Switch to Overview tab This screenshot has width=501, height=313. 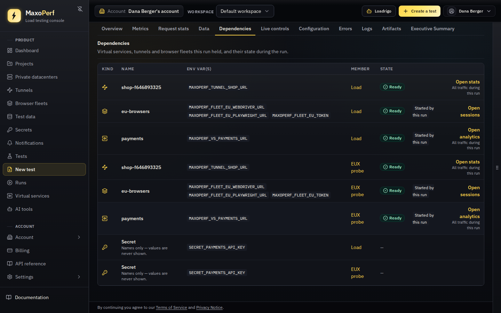click(112, 29)
